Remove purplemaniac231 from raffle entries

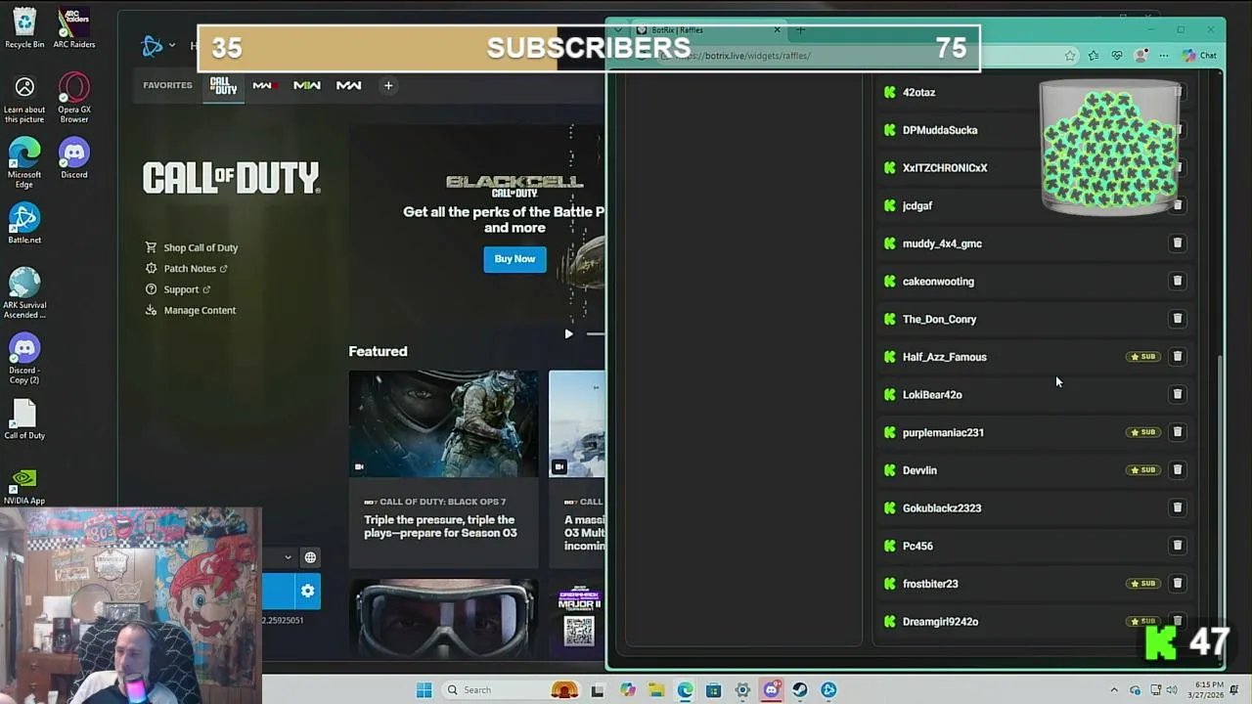pyautogui.click(x=1178, y=431)
